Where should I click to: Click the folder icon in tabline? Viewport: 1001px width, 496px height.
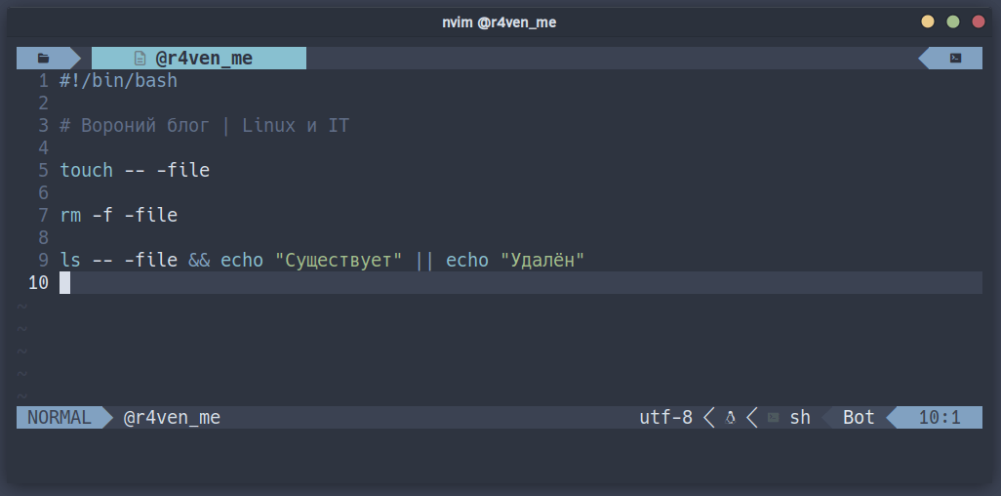(43, 59)
